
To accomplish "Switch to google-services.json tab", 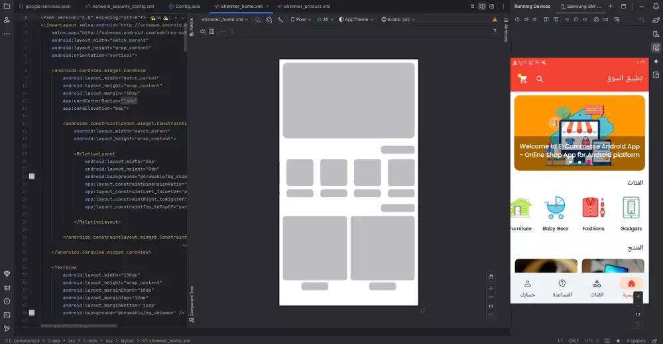I will click(45, 7).
